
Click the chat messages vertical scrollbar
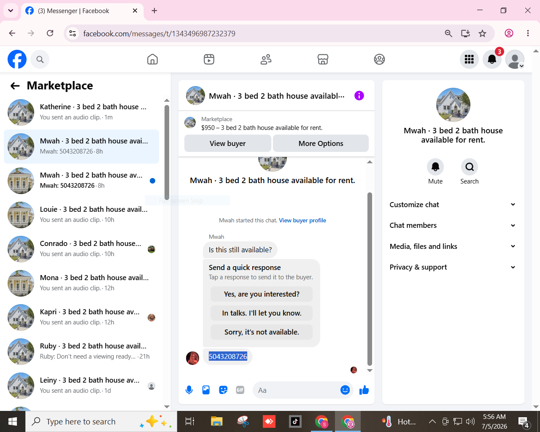coord(370,278)
